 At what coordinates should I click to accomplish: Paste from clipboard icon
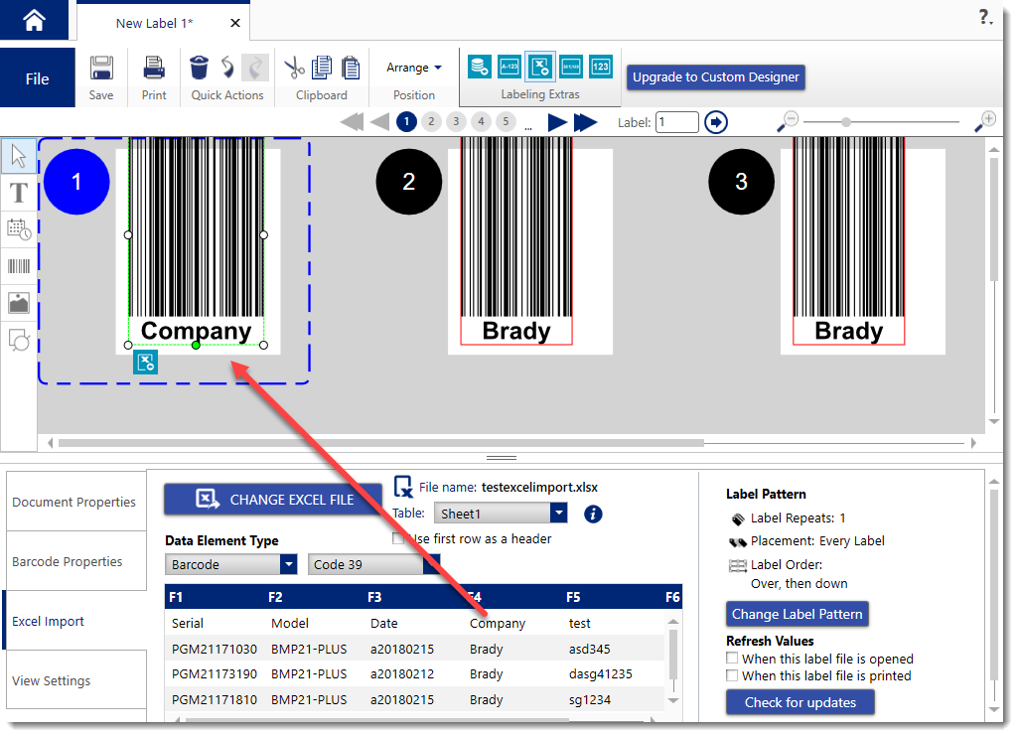pyautogui.click(x=351, y=68)
